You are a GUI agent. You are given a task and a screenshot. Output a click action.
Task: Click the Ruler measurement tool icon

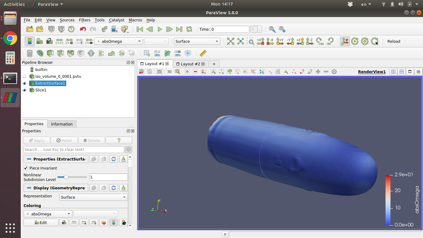click(x=203, y=53)
